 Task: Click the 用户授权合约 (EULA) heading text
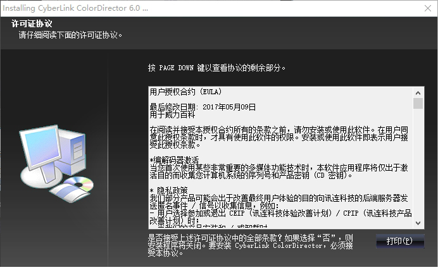coord(185,92)
